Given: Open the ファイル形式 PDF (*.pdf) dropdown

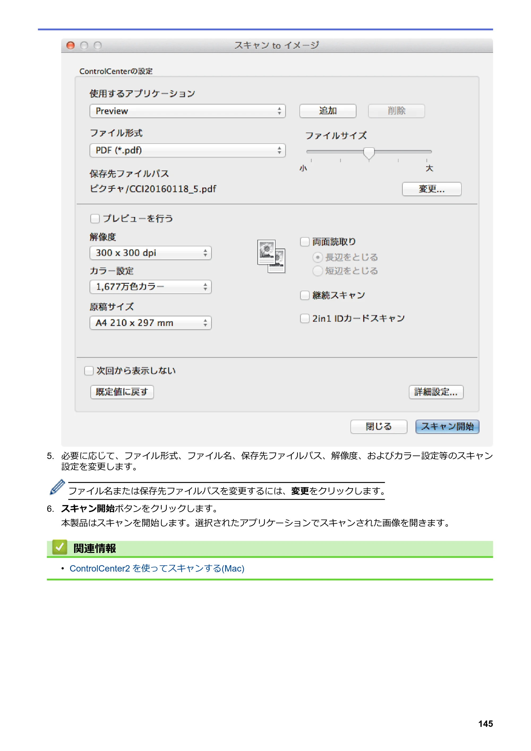Looking at the screenshot, I should pos(187,151).
